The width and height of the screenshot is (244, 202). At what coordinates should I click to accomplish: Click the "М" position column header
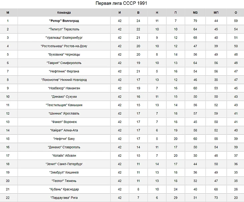coord(8,13)
